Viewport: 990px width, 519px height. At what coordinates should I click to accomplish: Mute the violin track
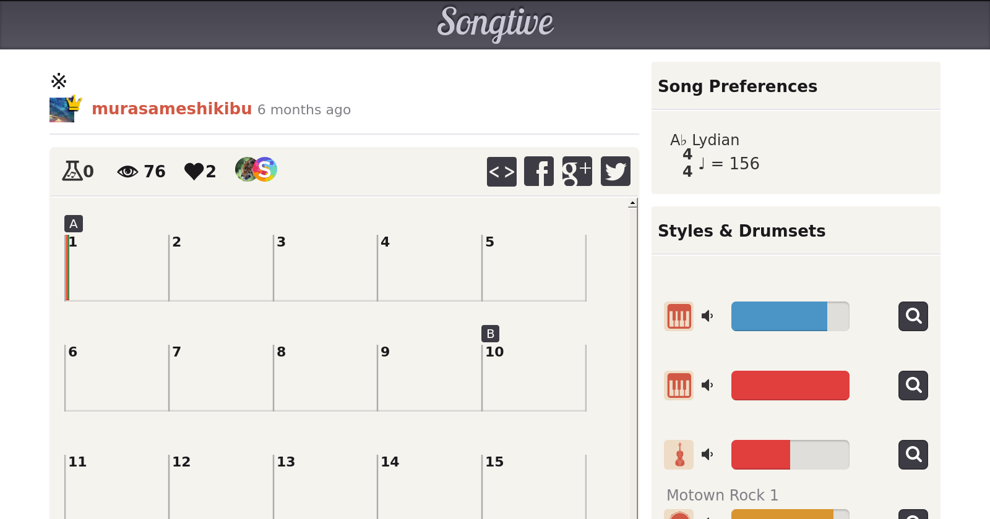[x=707, y=455]
